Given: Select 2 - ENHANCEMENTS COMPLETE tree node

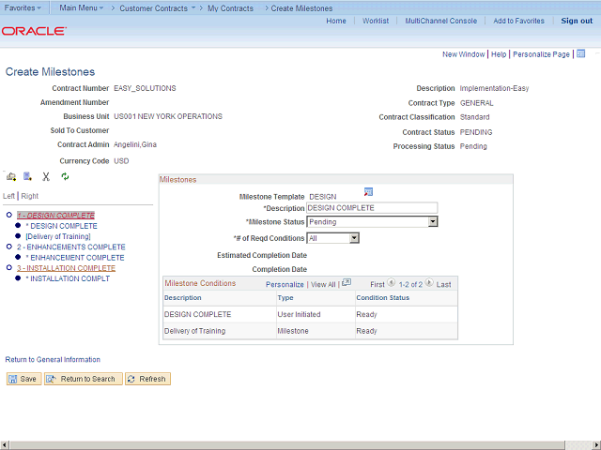Looking at the screenshot, I should (x=70, y=247).
